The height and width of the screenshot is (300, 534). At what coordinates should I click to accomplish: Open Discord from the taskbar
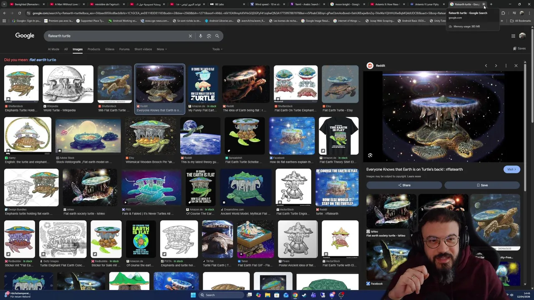332,295
